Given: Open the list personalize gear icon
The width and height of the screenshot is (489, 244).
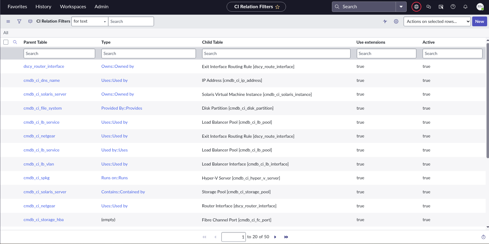Looking at the screenshot, I should [396, 21].
